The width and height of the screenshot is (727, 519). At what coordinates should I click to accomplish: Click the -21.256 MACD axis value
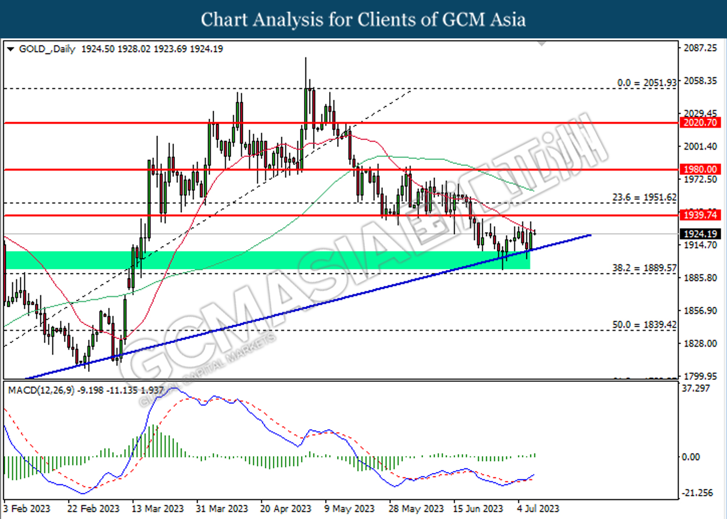[697, 493]
